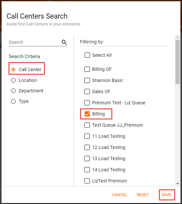Click CANCEL to dismiss the dialog
The height and width of the screenshot is (204, 182).
(x=119, y=195)
